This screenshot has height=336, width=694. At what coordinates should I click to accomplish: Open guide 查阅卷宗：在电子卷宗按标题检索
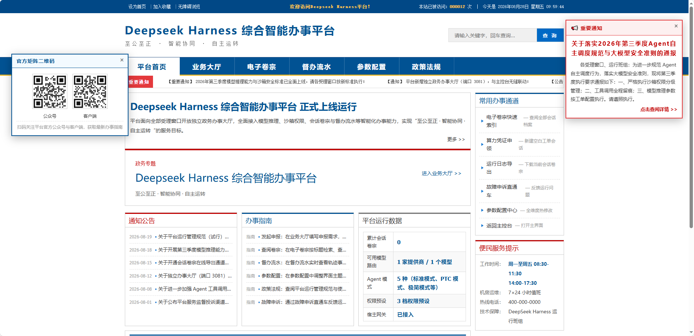point(304,250)
